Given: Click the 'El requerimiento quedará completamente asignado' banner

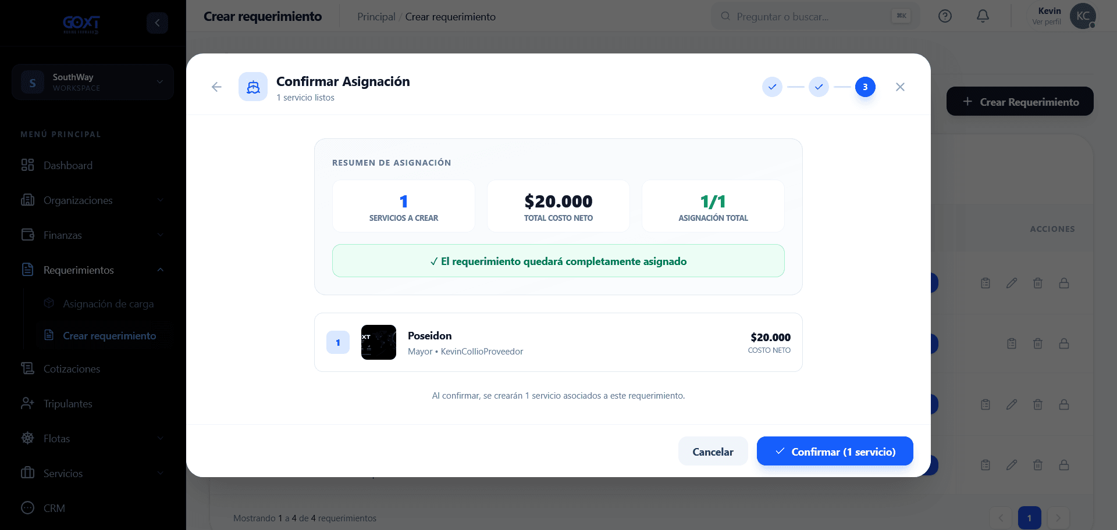Looking at the screenshot, I should 558,261.
